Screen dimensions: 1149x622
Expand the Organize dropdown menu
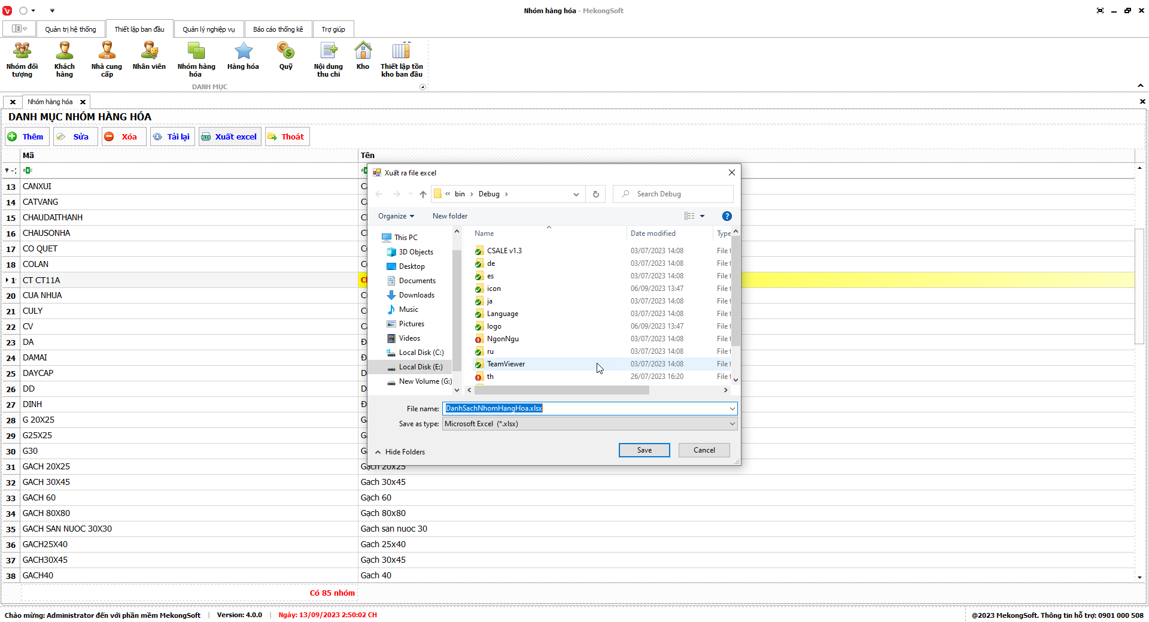[x=396, y=216]
